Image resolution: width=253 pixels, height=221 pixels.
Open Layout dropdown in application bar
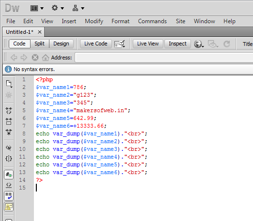pyautogui.click(x=37, y=8)
